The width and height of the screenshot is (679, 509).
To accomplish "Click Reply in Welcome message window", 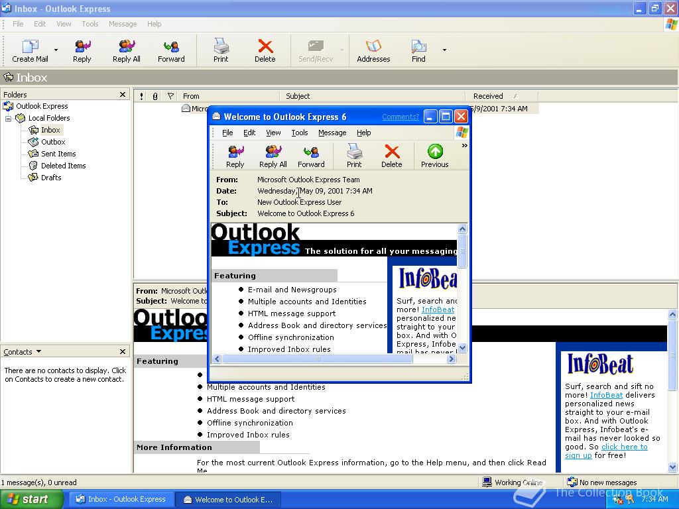I will click(x=235, y=156).
